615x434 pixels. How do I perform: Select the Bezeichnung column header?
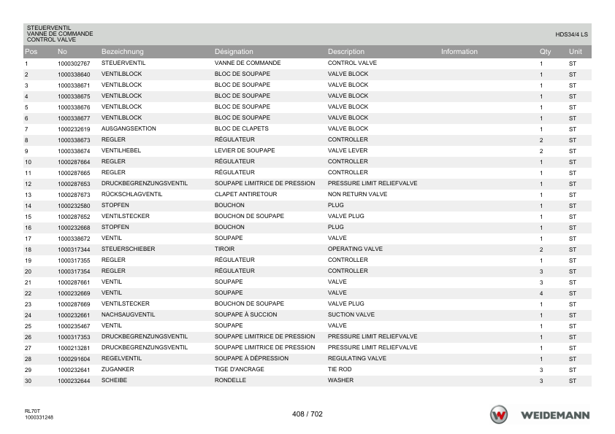123,51
